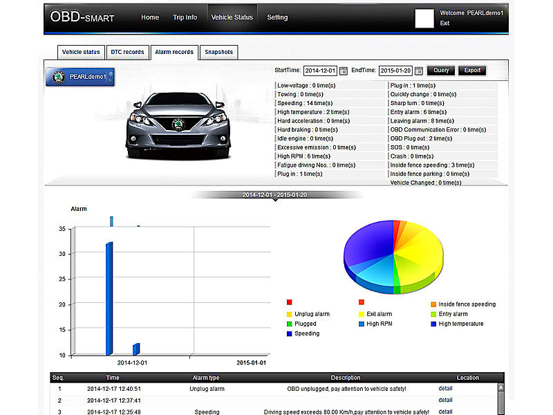Click the Inside fence speeding legend swatch

[433, 304]
